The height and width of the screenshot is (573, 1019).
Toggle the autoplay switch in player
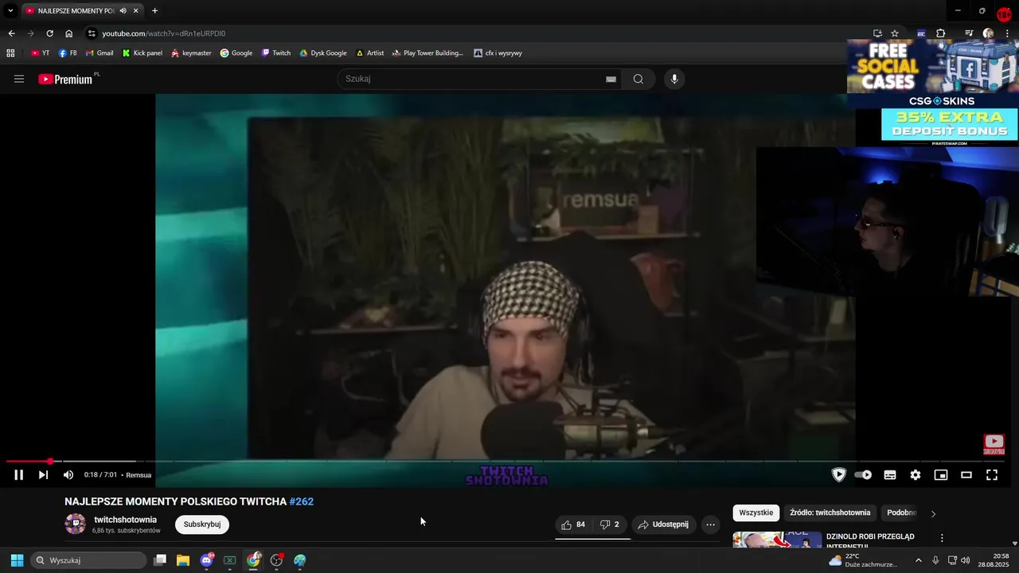(863, 475)
